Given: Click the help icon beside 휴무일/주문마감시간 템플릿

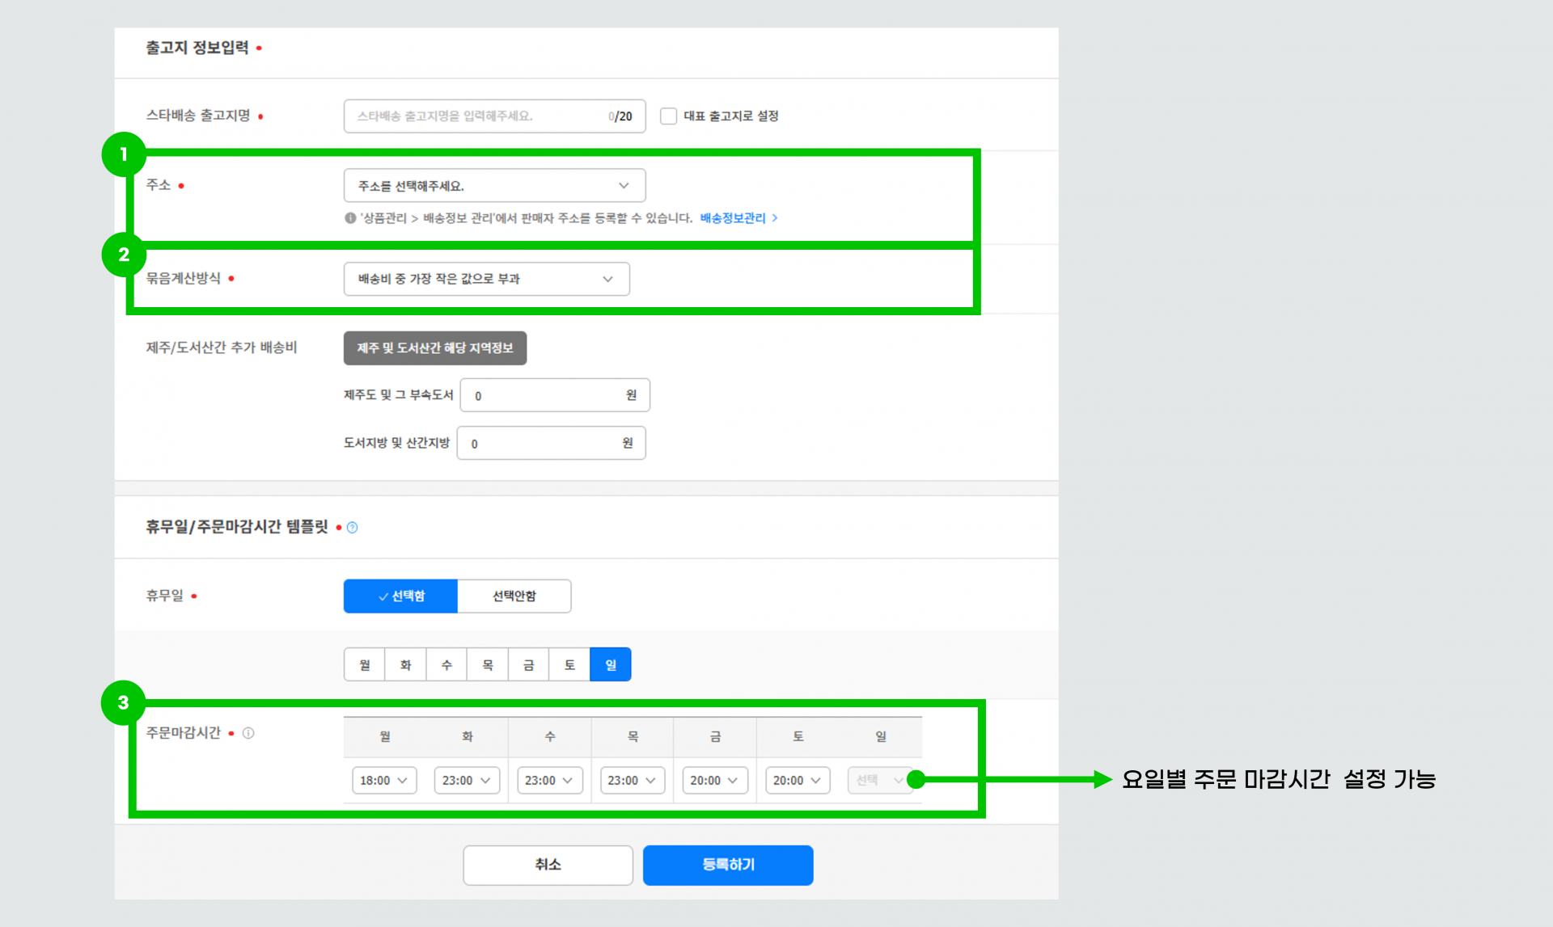Looking at the screenshot, I should [x=352, y=528].
